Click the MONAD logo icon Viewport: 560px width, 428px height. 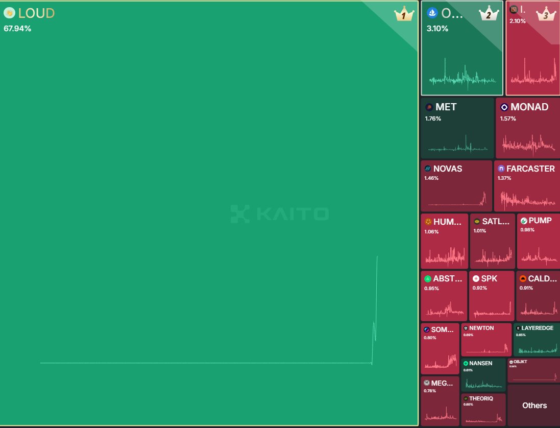pyautogui.click(x=504, y=107)
